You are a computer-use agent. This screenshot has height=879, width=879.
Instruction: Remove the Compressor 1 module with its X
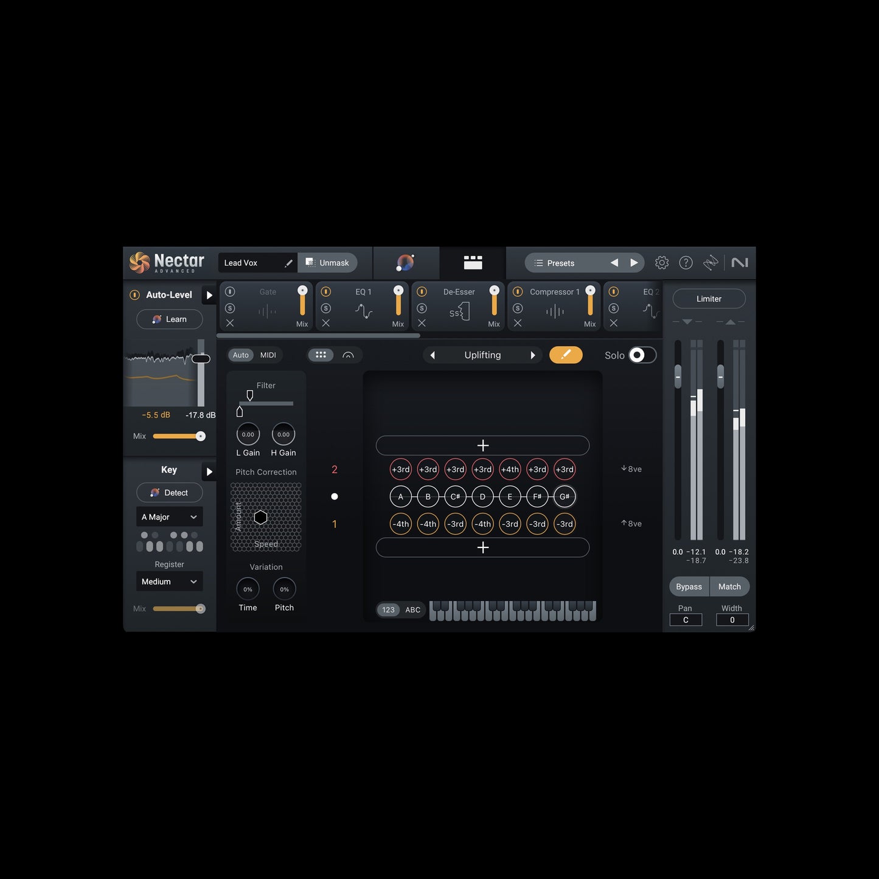[x=518, y=324]
